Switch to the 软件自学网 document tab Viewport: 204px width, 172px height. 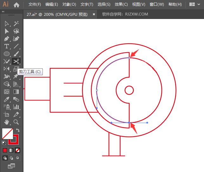pyautogui.click(x=125, y=14)
